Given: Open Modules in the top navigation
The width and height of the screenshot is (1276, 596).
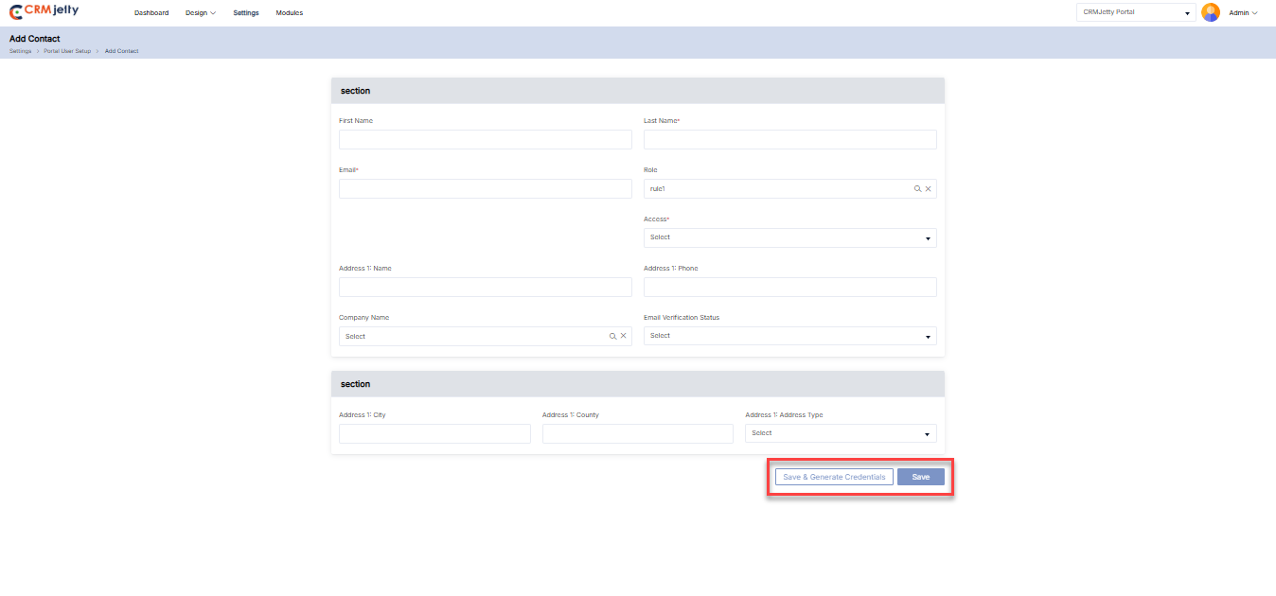Looking at the screenshot, I should coord(290,13).
